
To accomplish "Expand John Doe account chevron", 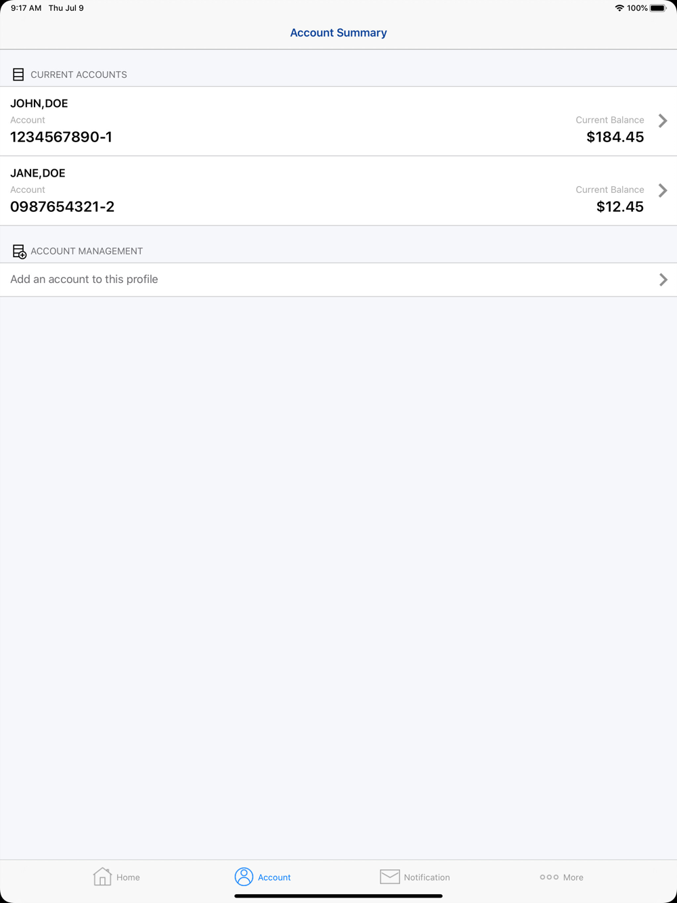I will pos(663,120).
